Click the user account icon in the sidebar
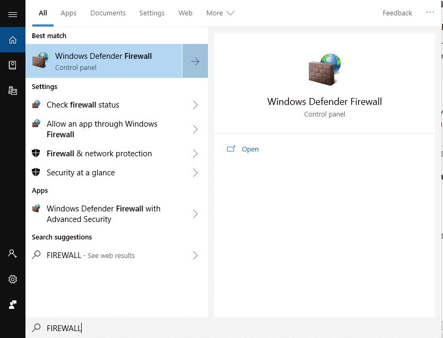This screenshot has height=338, width=443. (12, 254)
